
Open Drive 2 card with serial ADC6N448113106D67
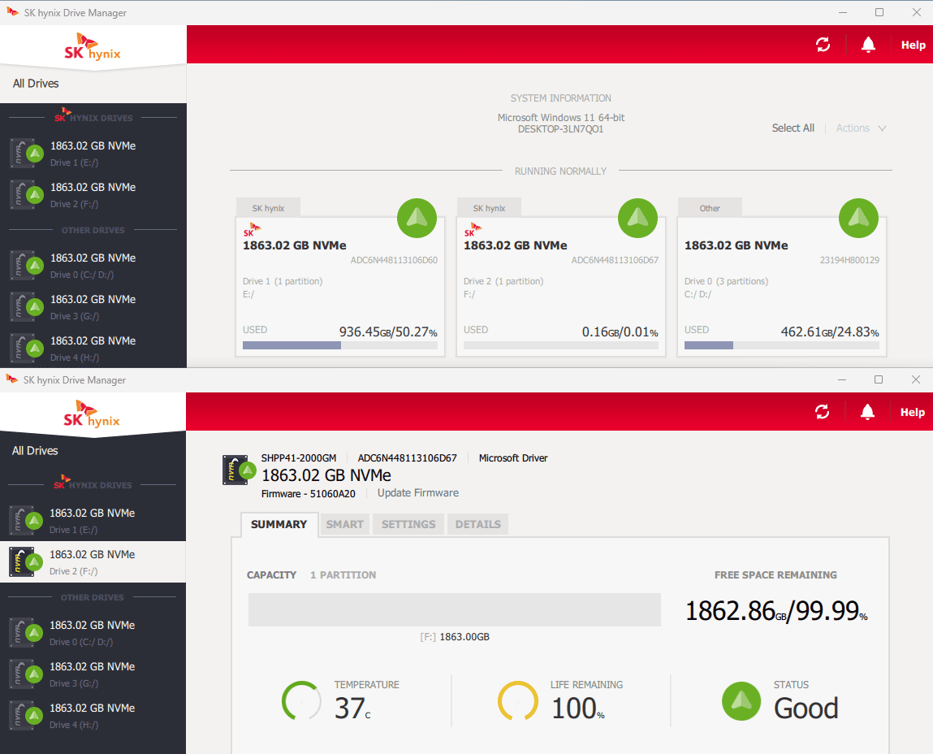(561, 287)
